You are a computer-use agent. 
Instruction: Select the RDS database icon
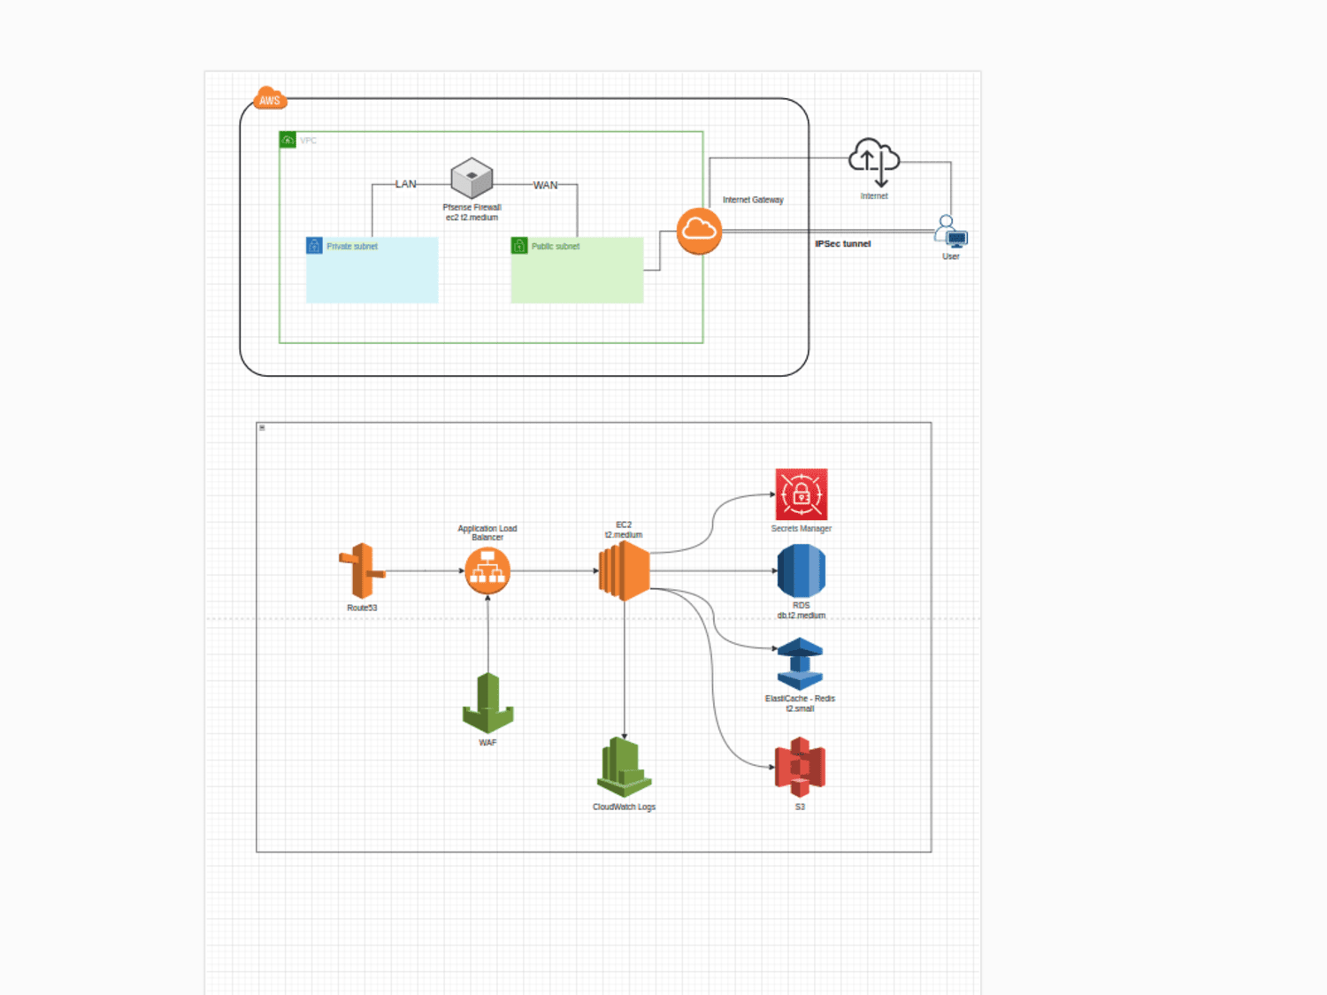[802, 570]
